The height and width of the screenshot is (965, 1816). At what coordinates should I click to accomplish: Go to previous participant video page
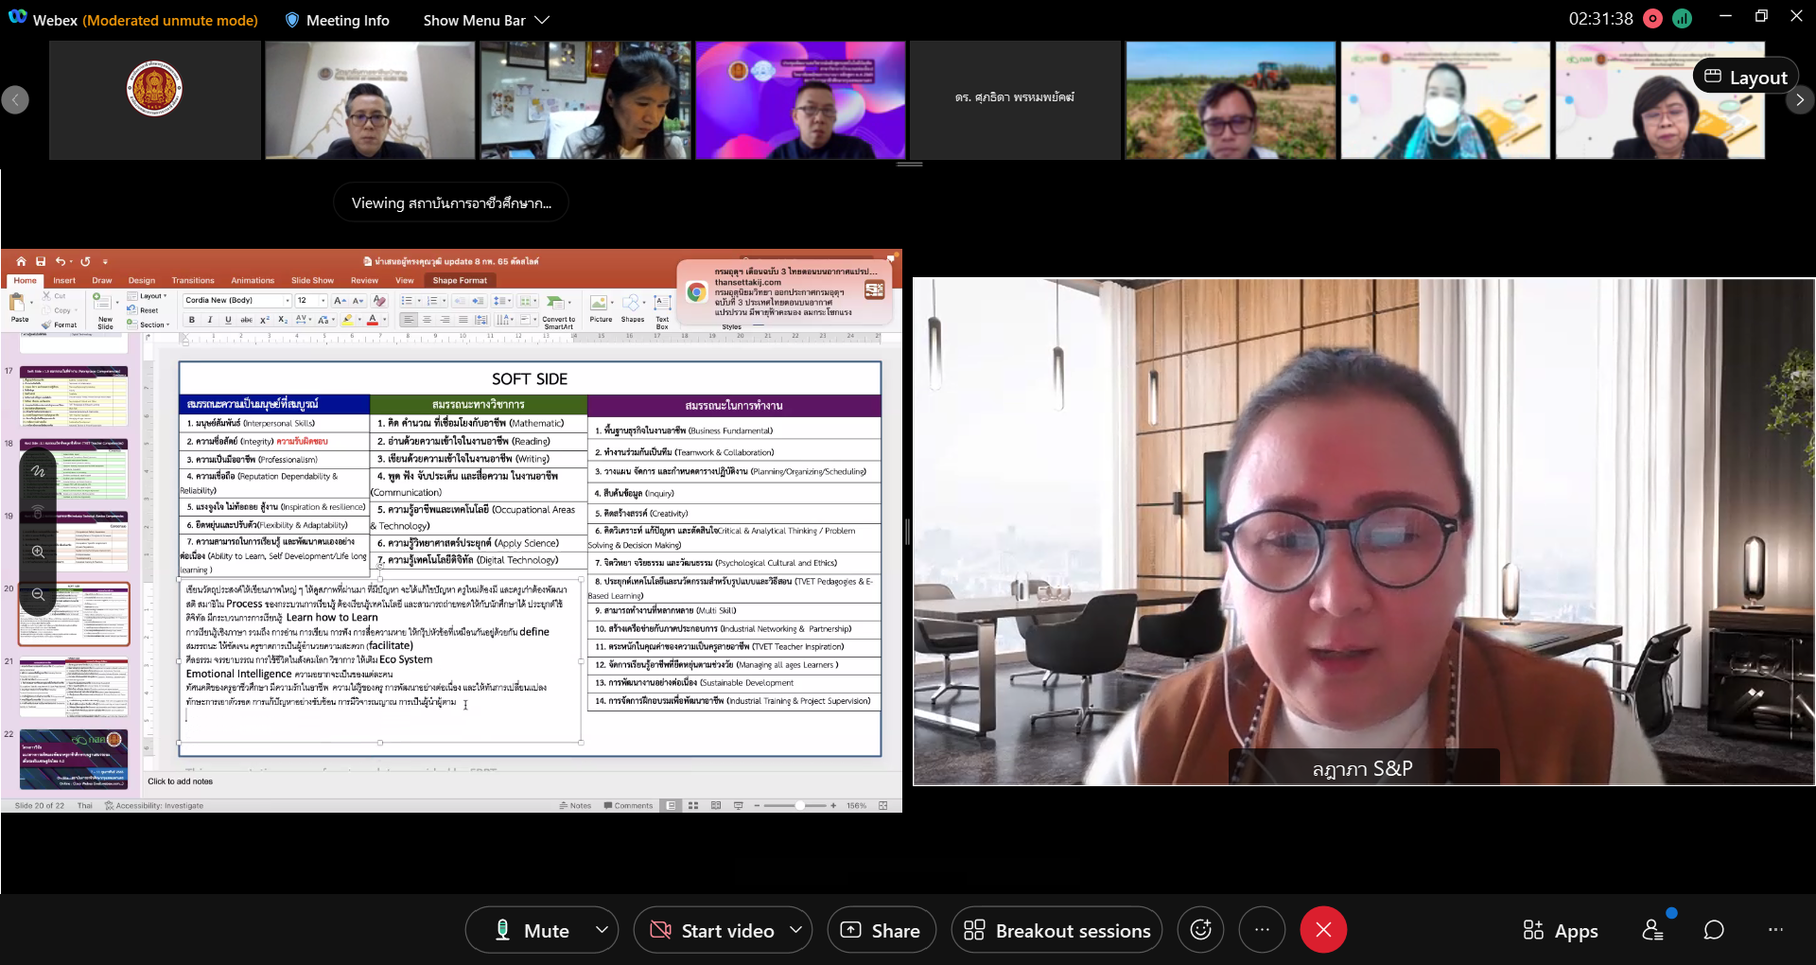point(15,99)
